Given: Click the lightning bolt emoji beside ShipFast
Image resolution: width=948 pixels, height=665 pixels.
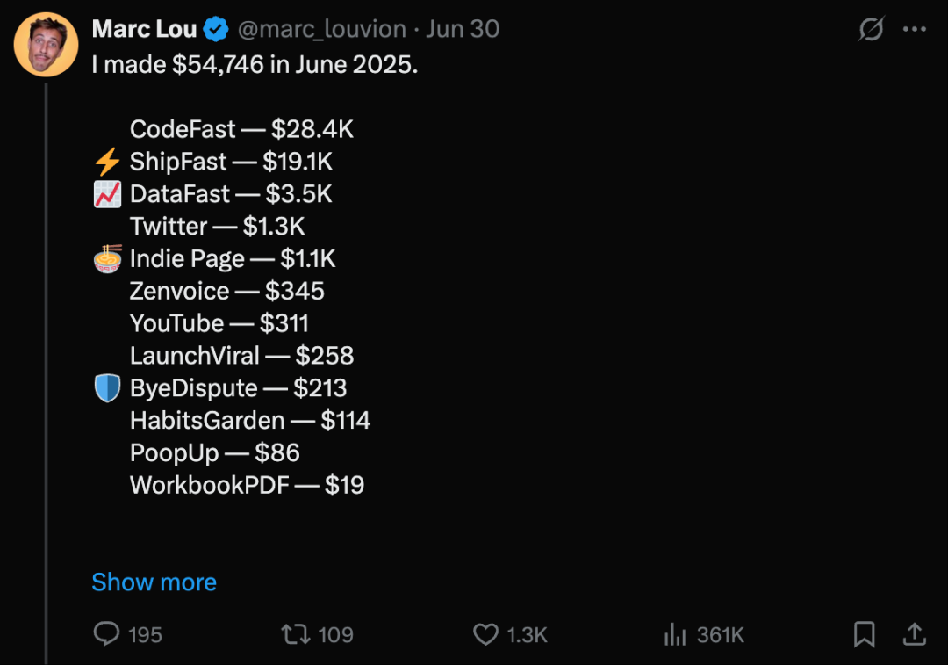Looking at the screenshot, I should [107, 162].
